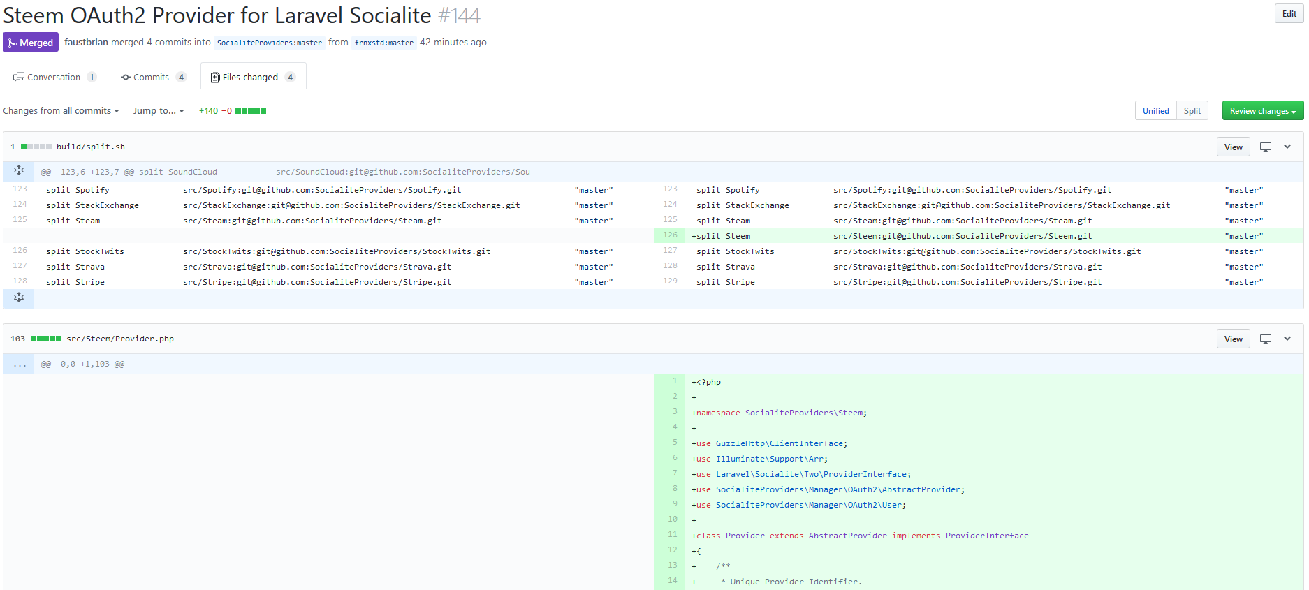Expand Provider.php hunk with ellipsis icon
1309x590 pixels.
click(x=19, y=364)
